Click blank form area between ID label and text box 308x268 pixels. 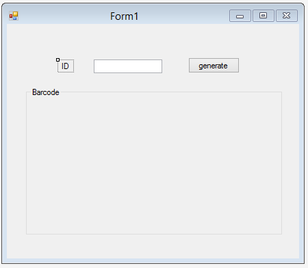[x=84, y=66]
